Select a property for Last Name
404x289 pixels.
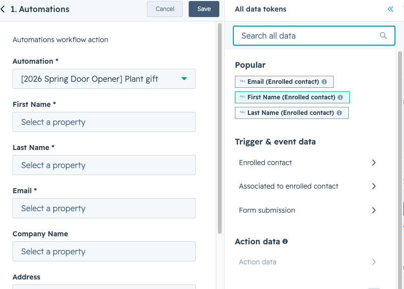[x=104, y=165]
